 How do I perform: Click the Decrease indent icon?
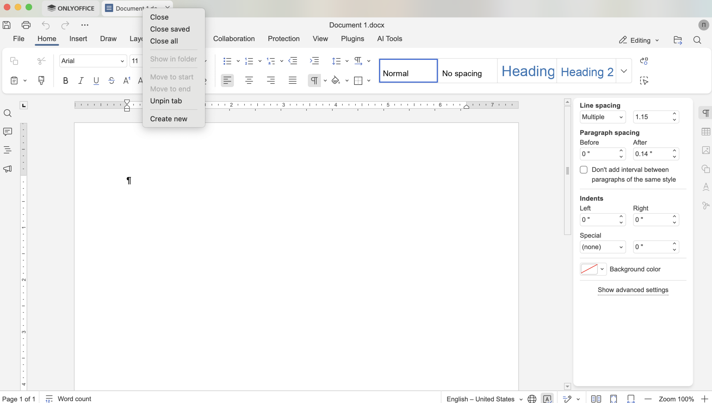(x=293, y=61)
